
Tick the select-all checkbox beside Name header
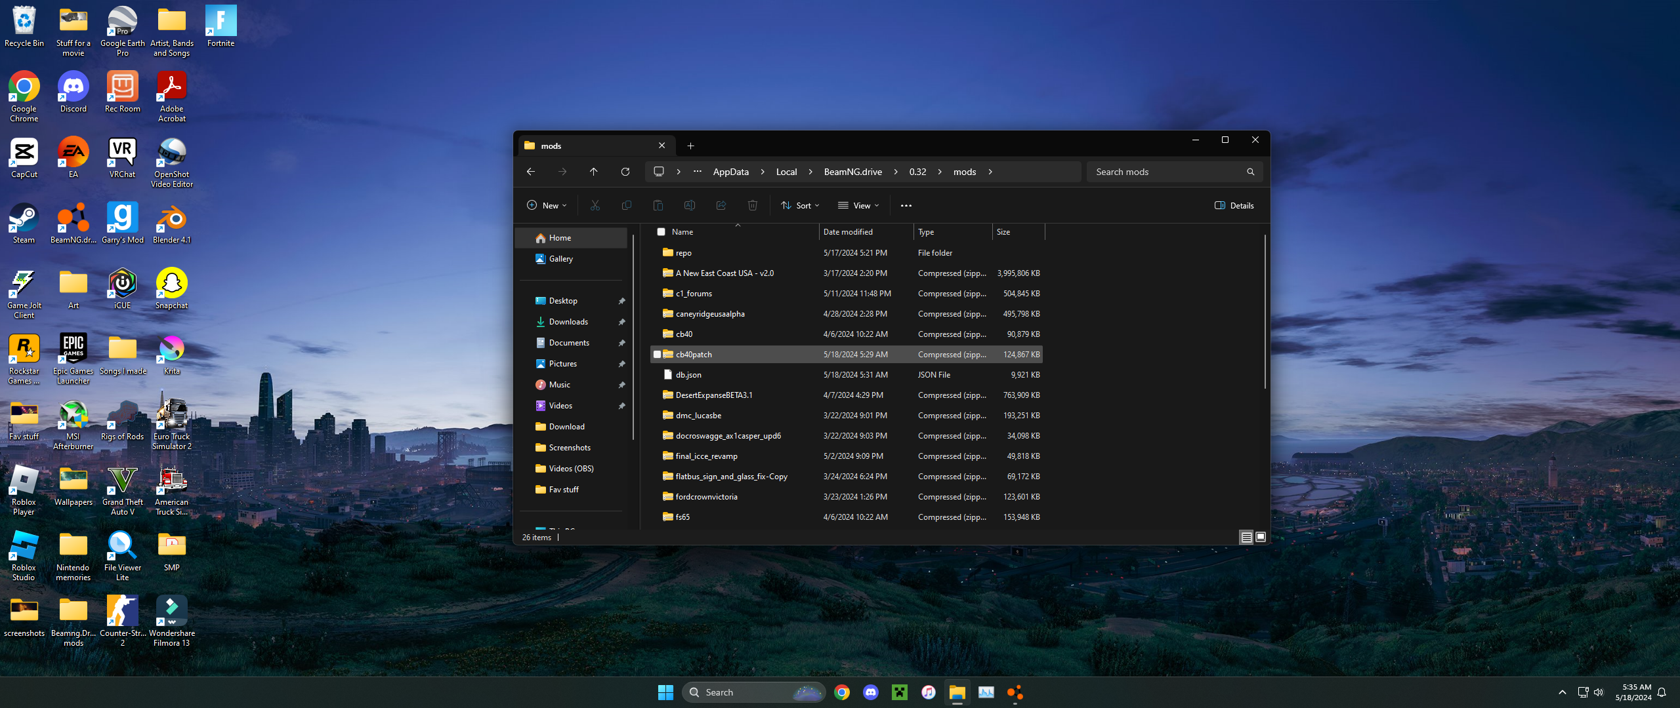click(661, 231)
